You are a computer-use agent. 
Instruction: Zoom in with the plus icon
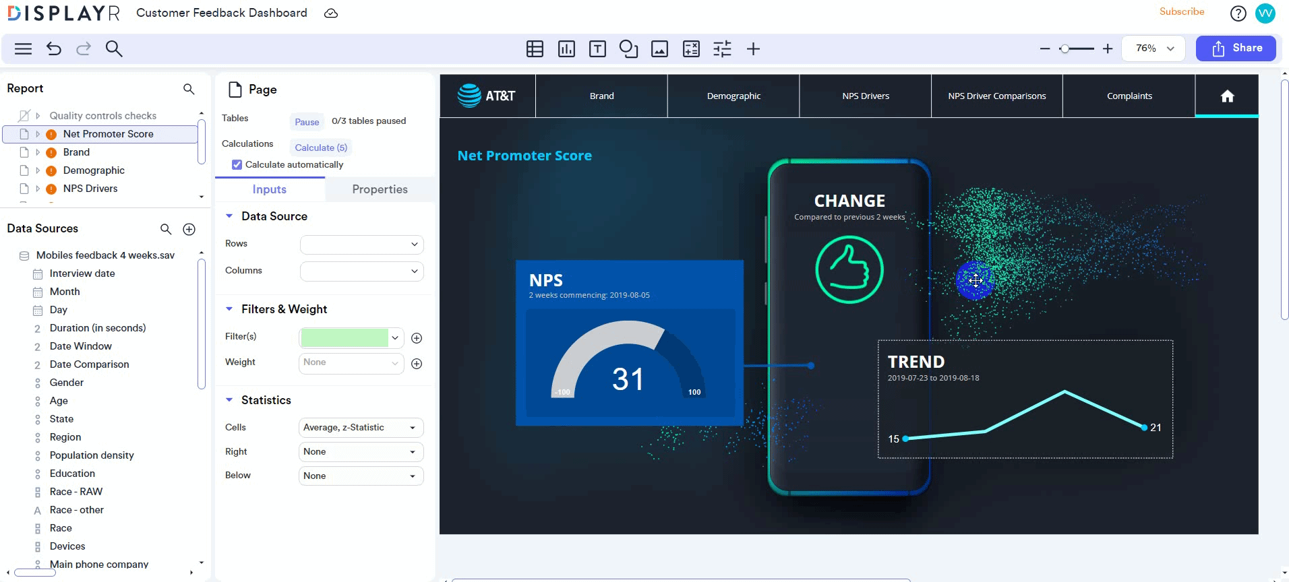(x=1108, y=48)
